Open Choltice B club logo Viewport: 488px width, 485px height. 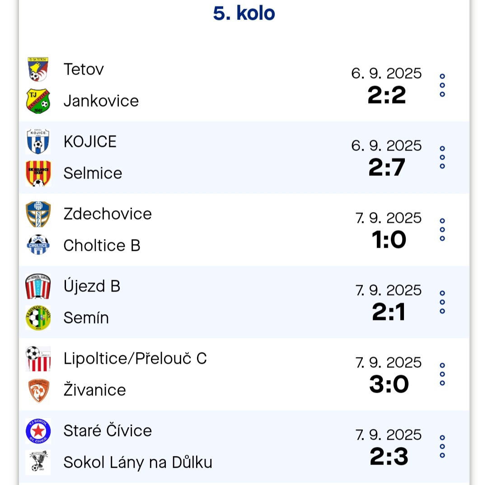[x=38, y=245]
